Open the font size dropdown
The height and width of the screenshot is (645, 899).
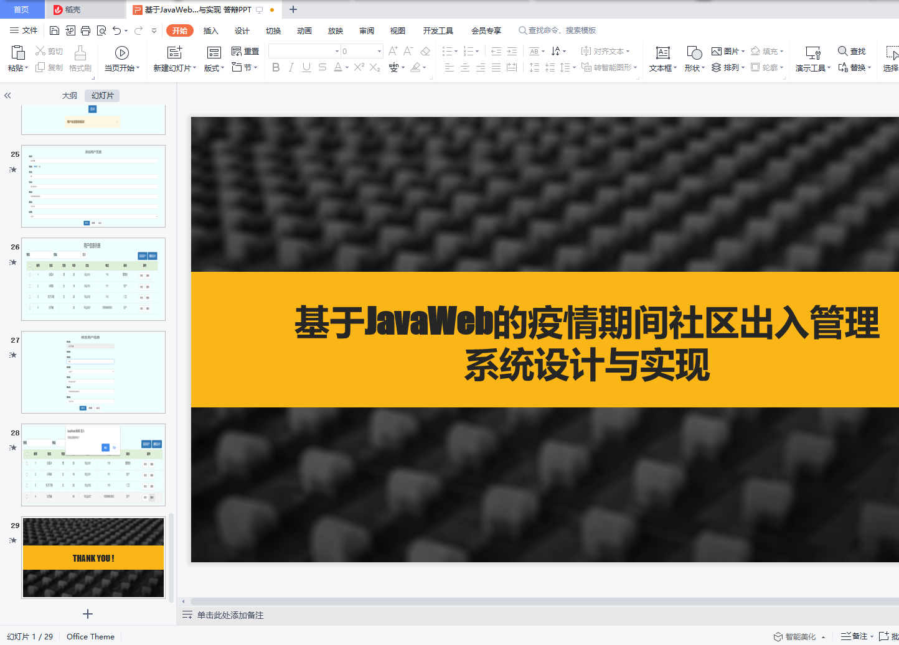(x=379, y=51)
